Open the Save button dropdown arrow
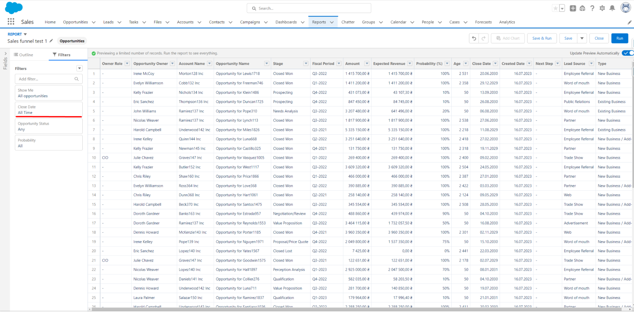The image size is (634, 312). pyautogui.click(x=582, y=38)
